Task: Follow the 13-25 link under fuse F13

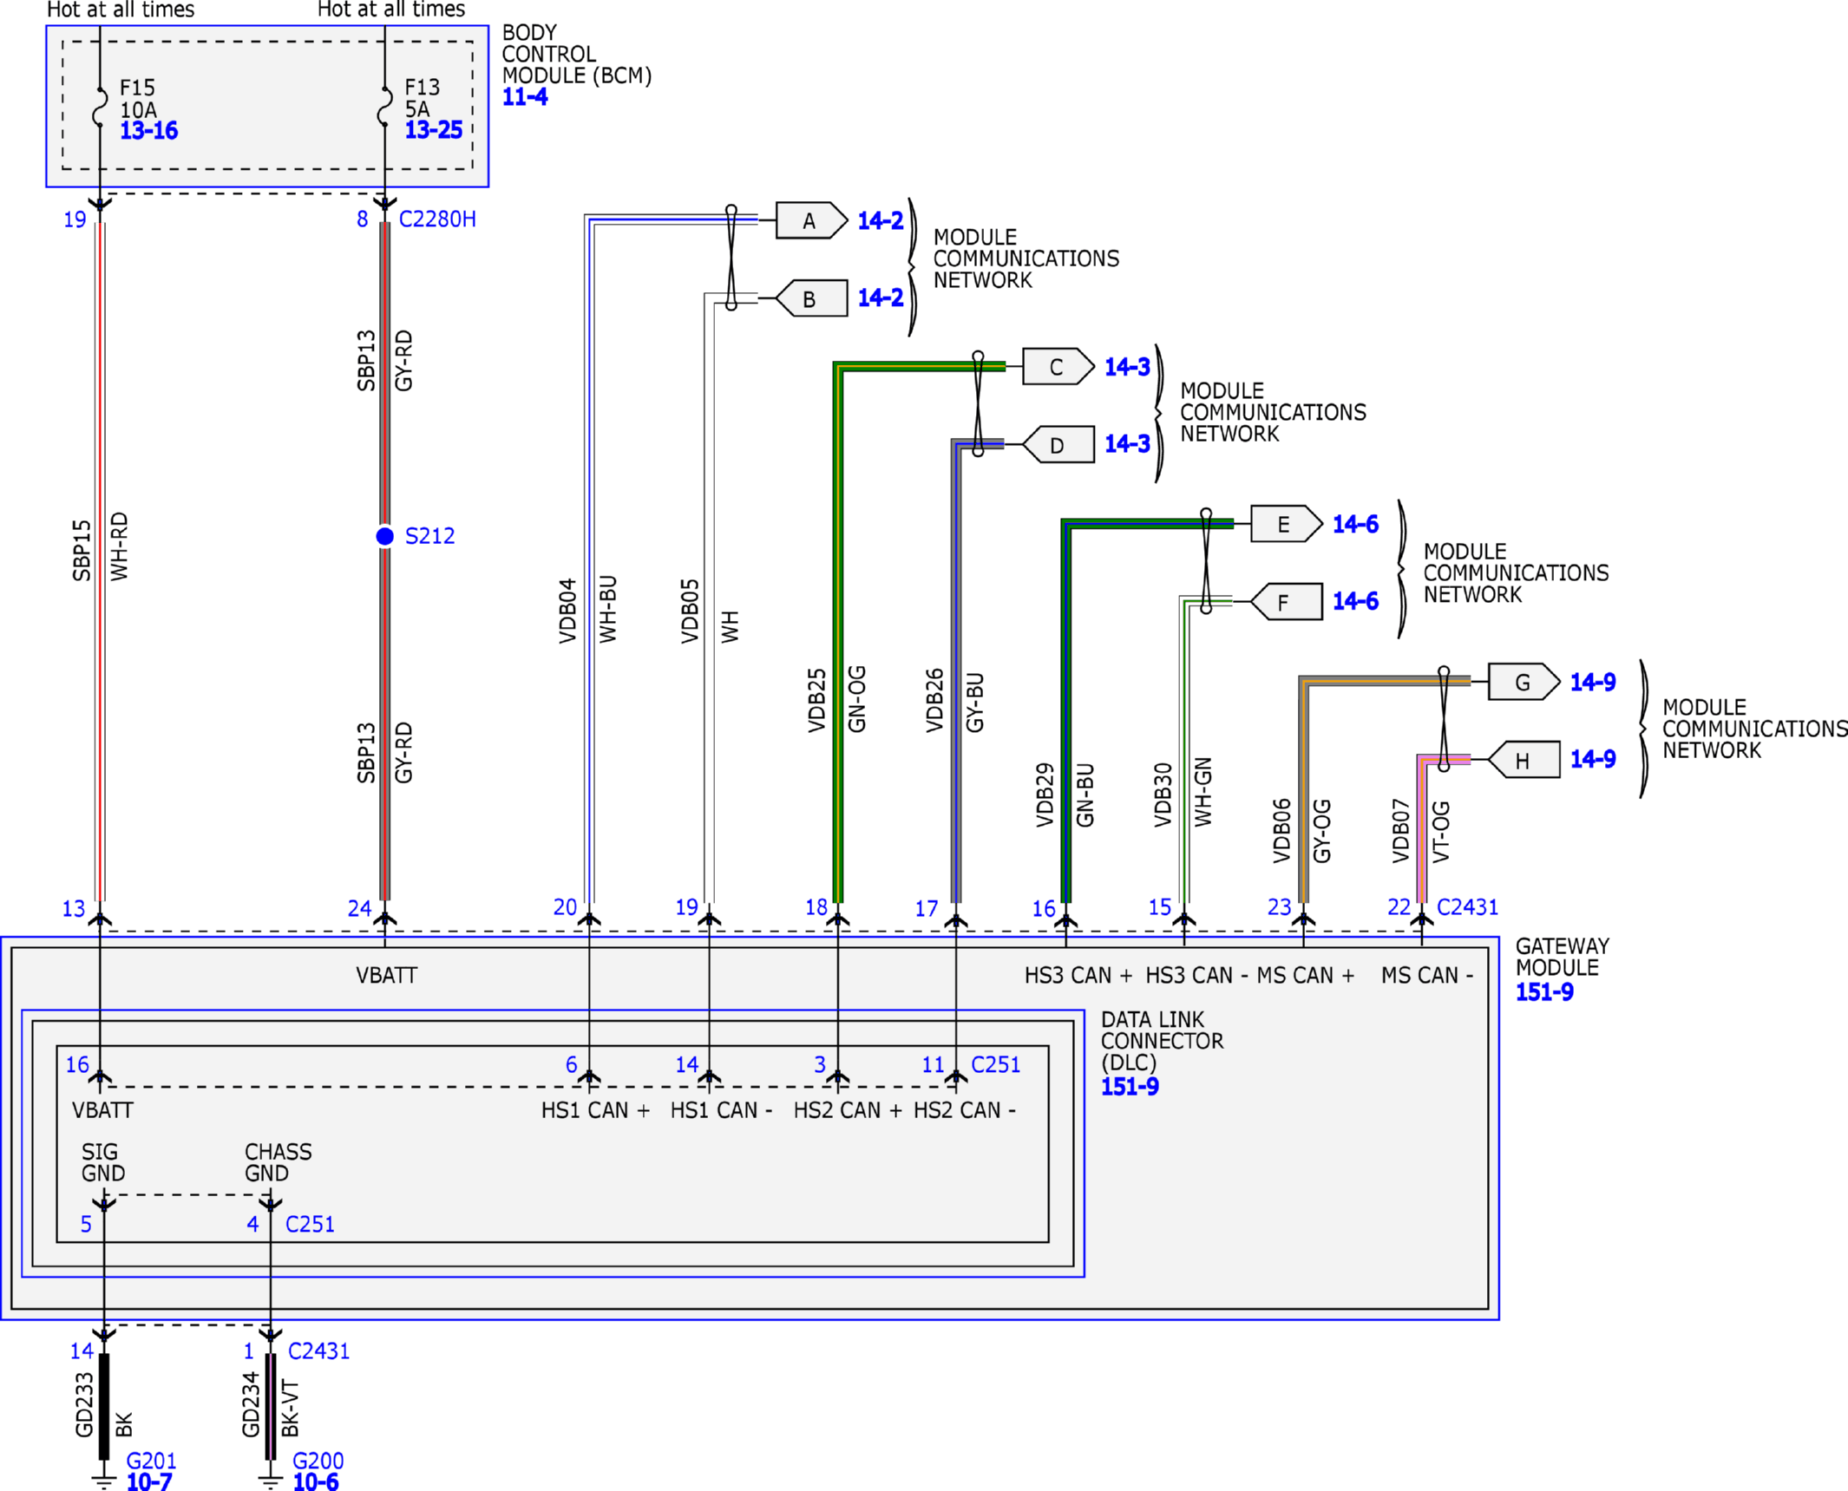Action: click(434, 130)
